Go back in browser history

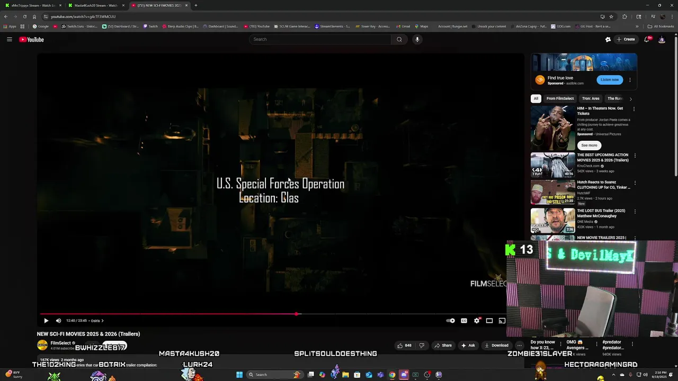point(6,16)
